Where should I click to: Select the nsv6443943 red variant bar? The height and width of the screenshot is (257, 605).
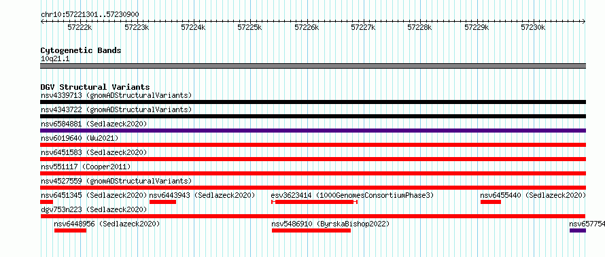coord(163,202)
